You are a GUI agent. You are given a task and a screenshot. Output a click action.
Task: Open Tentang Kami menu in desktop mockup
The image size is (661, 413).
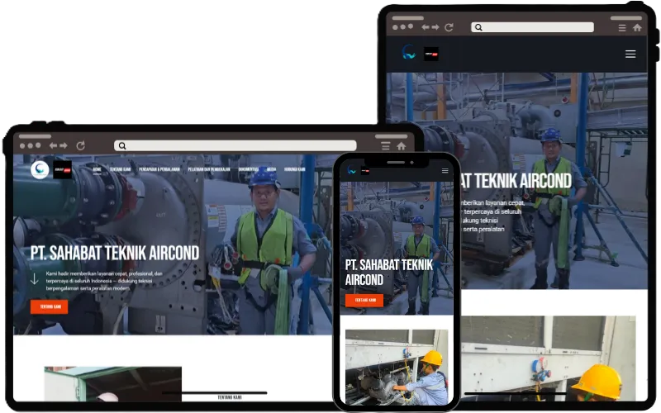point(120,169)
